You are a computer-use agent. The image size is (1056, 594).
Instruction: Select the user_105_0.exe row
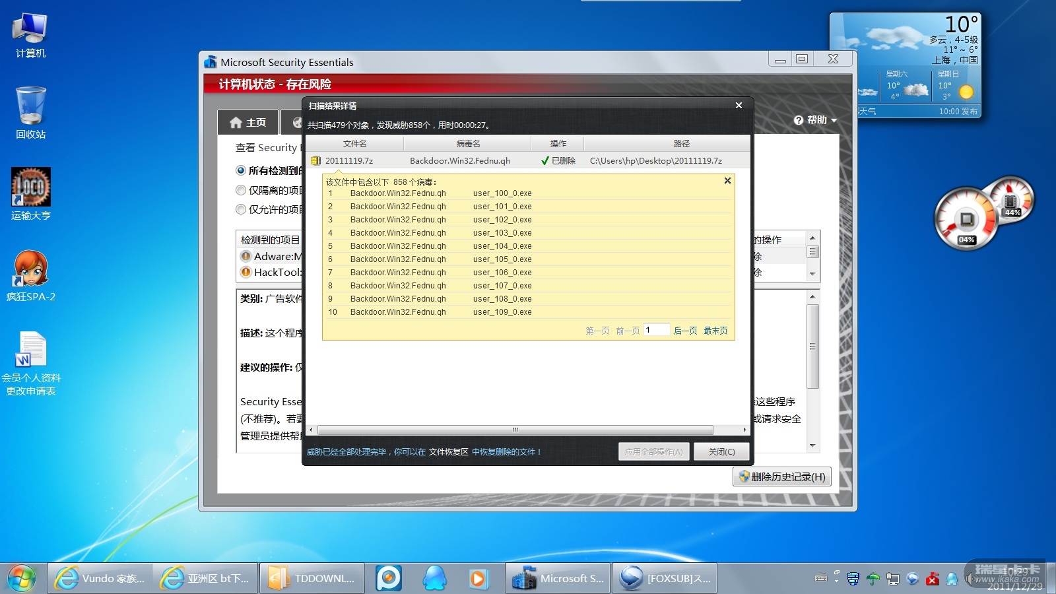(x=529, y=259)
